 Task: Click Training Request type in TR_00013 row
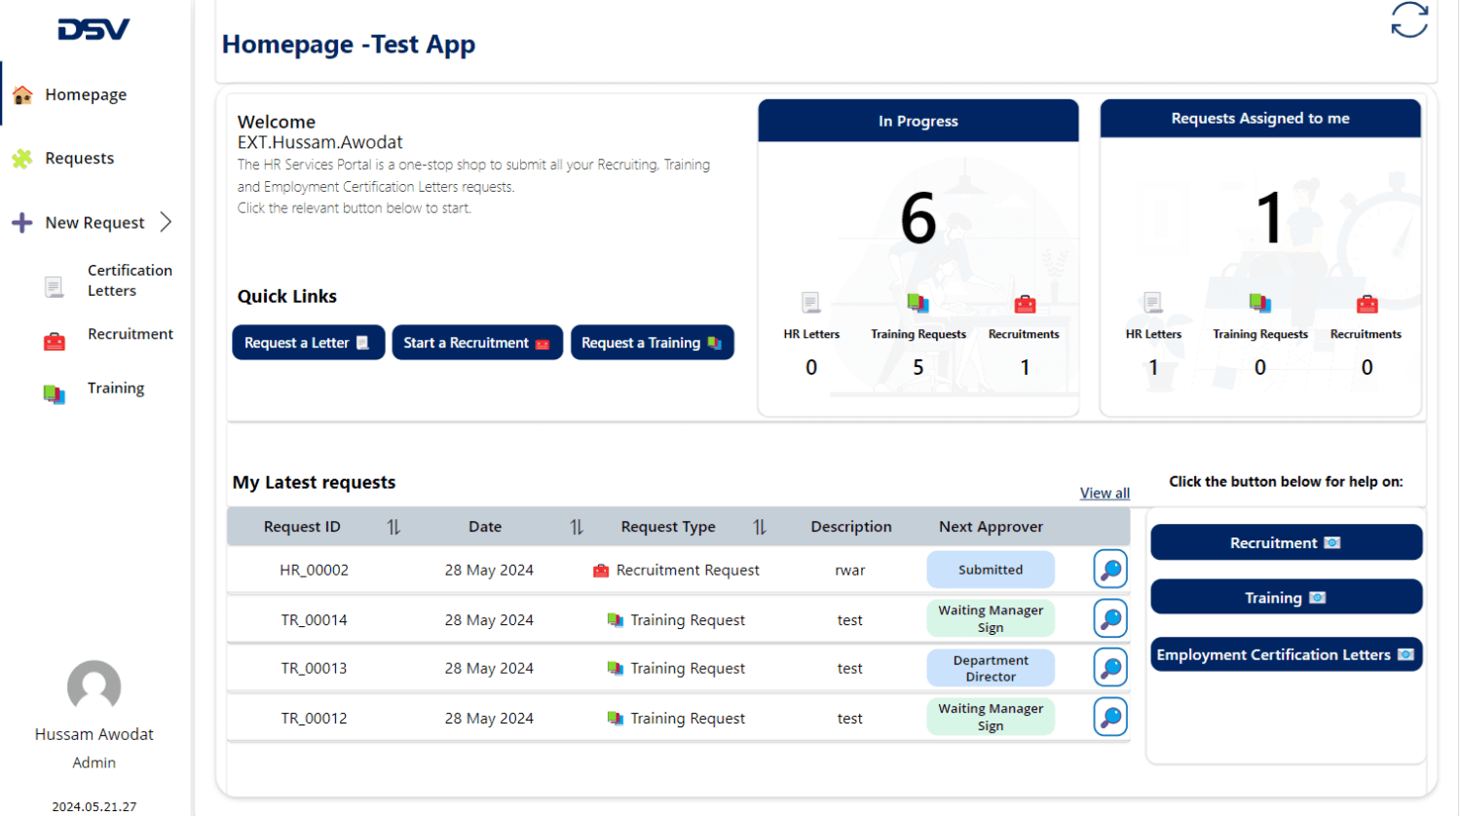click(676, 668)
